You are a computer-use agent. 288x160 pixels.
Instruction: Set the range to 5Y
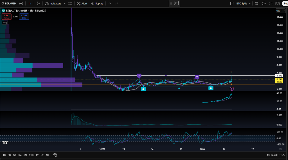pos(42,155)
